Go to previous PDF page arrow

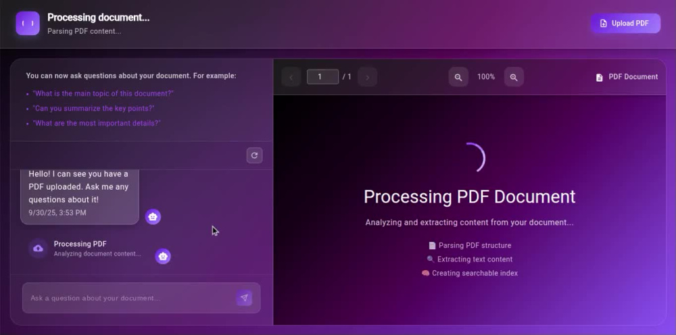pyautogui.click(x=291, y=77)
